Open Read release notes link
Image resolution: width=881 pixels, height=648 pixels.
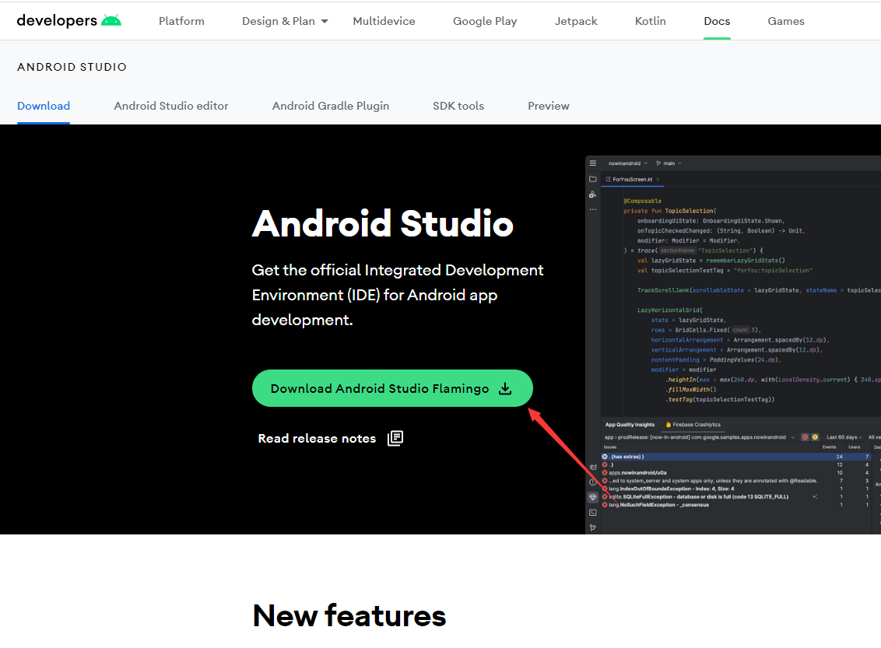click(x=330, y=438)
